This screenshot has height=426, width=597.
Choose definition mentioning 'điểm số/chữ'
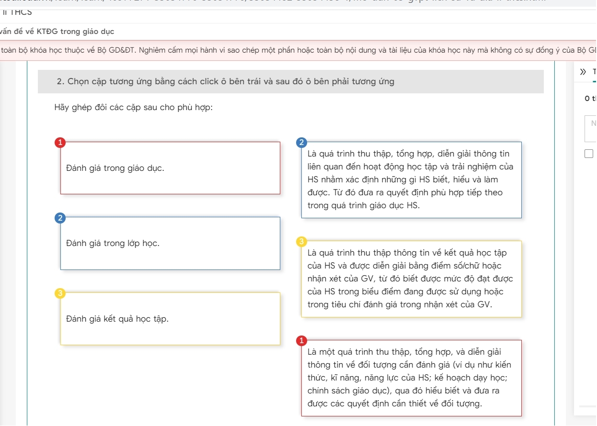pos(411,279)
